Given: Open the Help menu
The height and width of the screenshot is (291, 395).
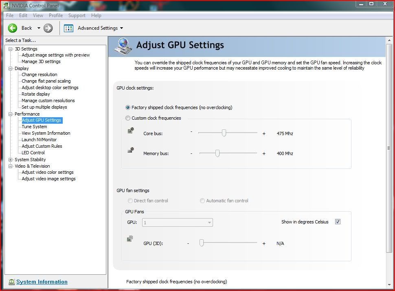Looking at the screenshot, I should pos(96,15).
